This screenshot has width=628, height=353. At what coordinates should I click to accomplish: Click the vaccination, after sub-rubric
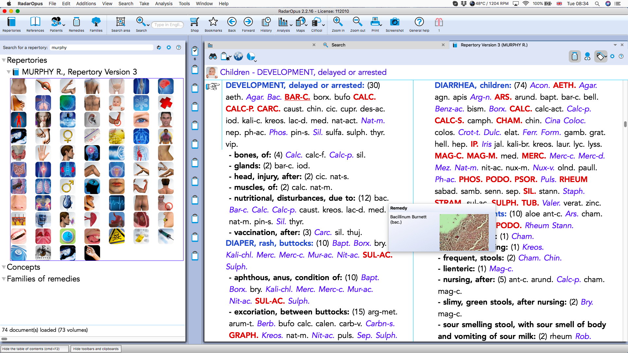click(267, 232)
